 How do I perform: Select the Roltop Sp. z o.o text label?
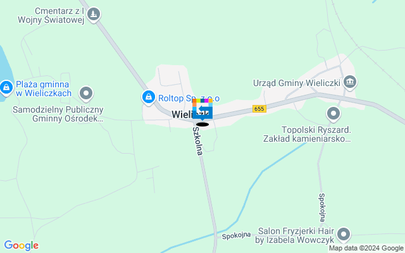pos(189,99)
